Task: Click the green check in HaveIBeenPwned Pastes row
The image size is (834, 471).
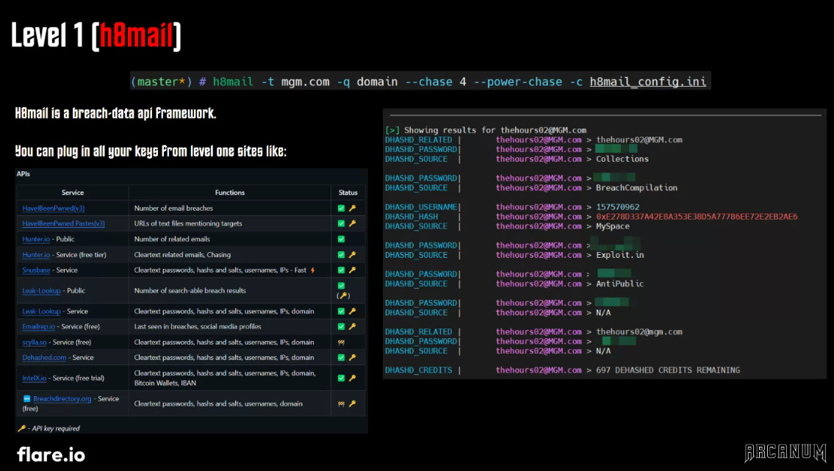Action: (x=342, y=224)
